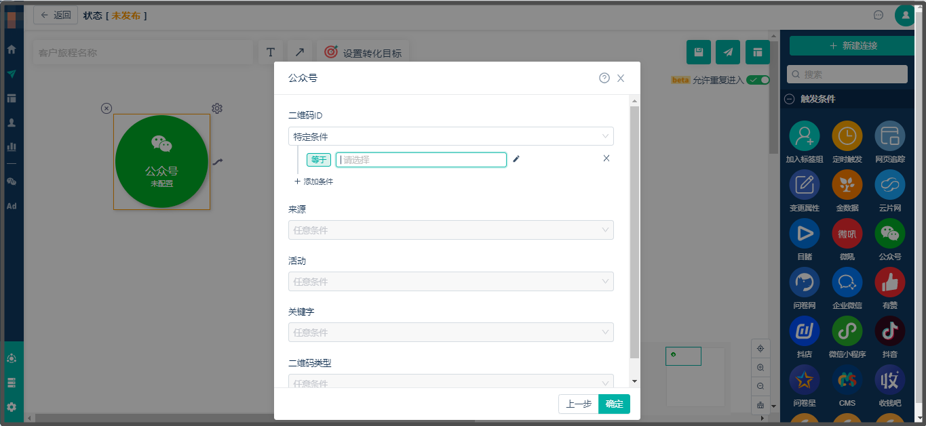Viewport: 926px width, 426px height.
Task: Click the 新建连接 button
Action: (853, 46)
